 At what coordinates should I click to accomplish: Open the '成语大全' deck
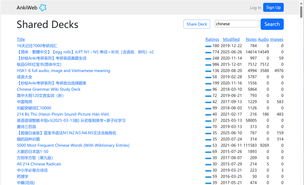point(24,77)
